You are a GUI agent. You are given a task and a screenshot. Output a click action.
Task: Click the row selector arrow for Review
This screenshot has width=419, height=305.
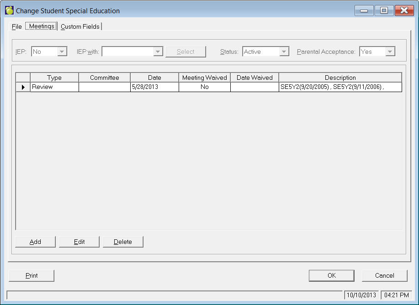pyautogui.click(x=23, y=87)
